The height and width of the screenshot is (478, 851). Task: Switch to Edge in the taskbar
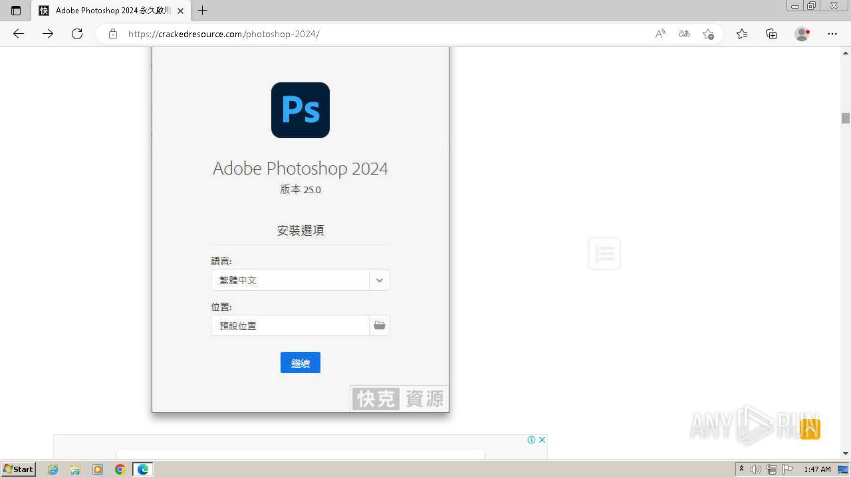(143, 469)
